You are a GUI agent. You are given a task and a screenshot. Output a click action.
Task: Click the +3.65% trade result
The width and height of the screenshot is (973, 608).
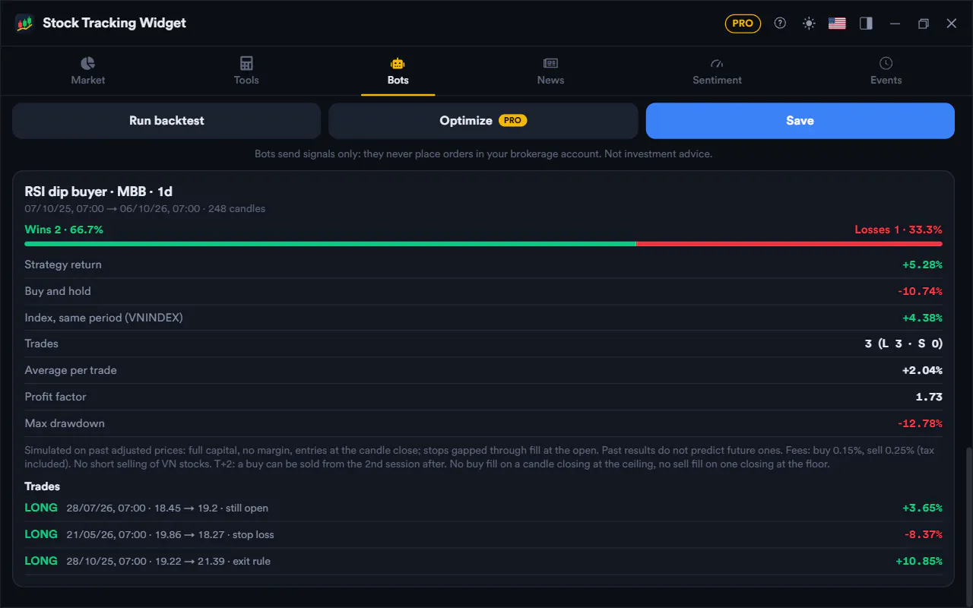[922, 508]
